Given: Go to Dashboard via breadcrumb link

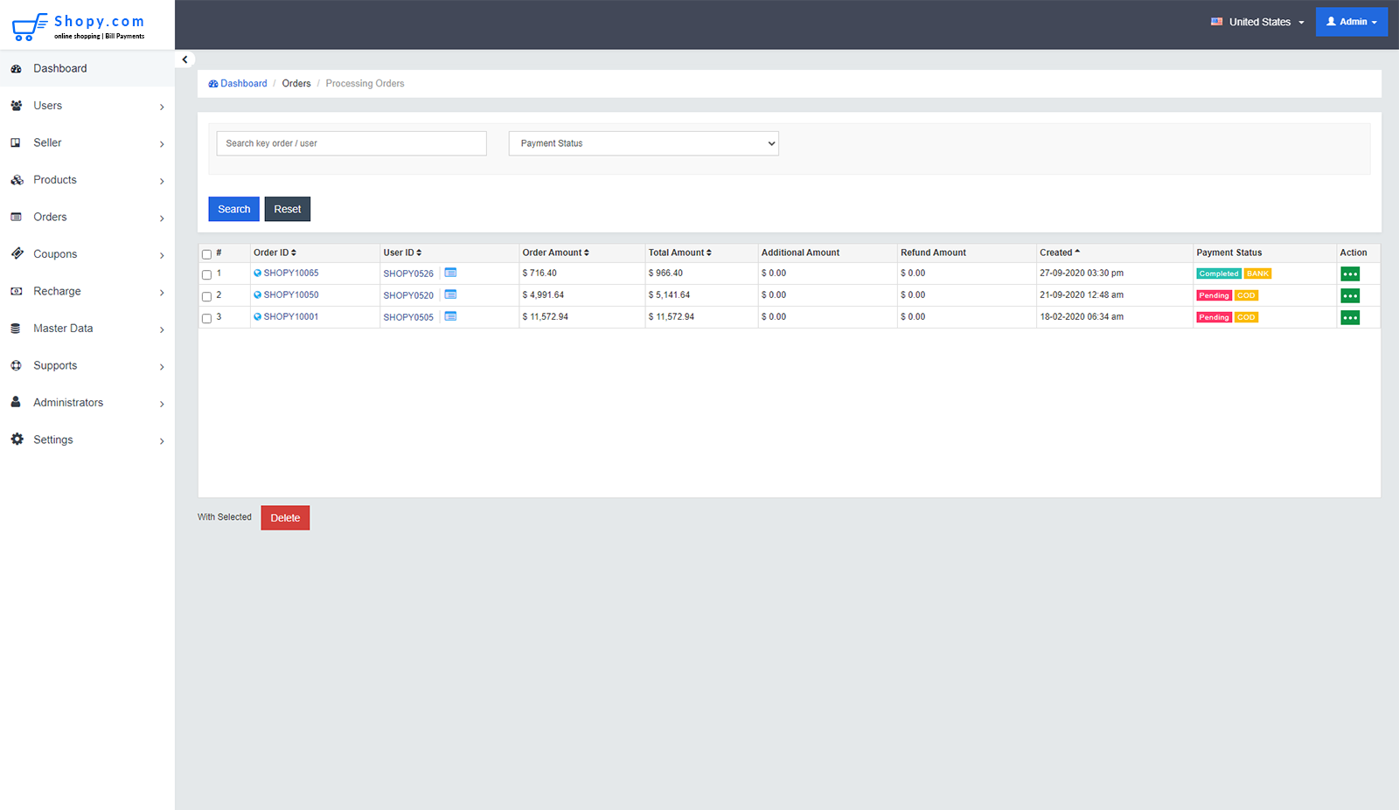Looking at the screenshot, I should coord(238,84).
